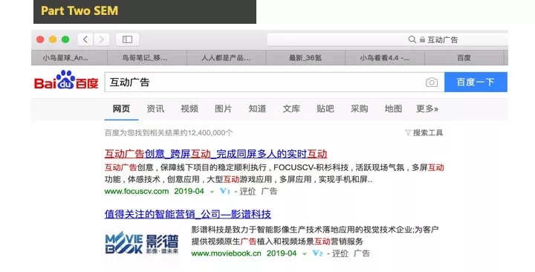Image resolution: width=535 pixels, height=272 pixels.
Task: Open the 更多» menu
Action: [x=427, y=109]
